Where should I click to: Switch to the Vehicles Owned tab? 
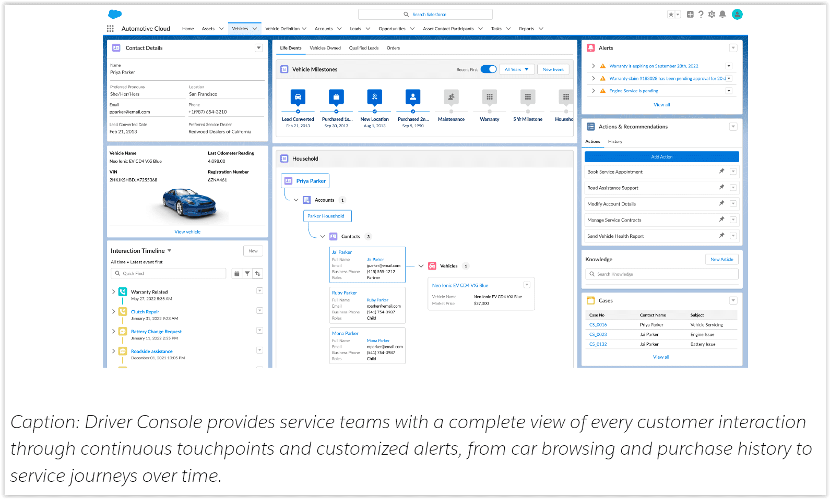point(325,48)
